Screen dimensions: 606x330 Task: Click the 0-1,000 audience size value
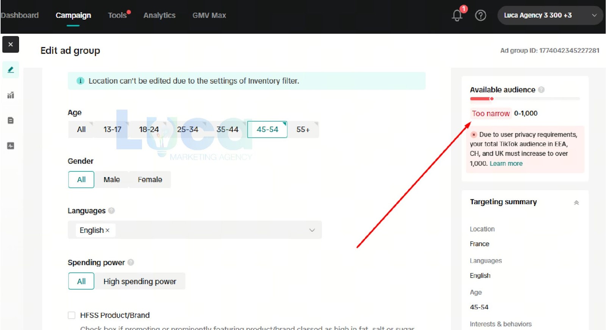[x=526, y=113]
